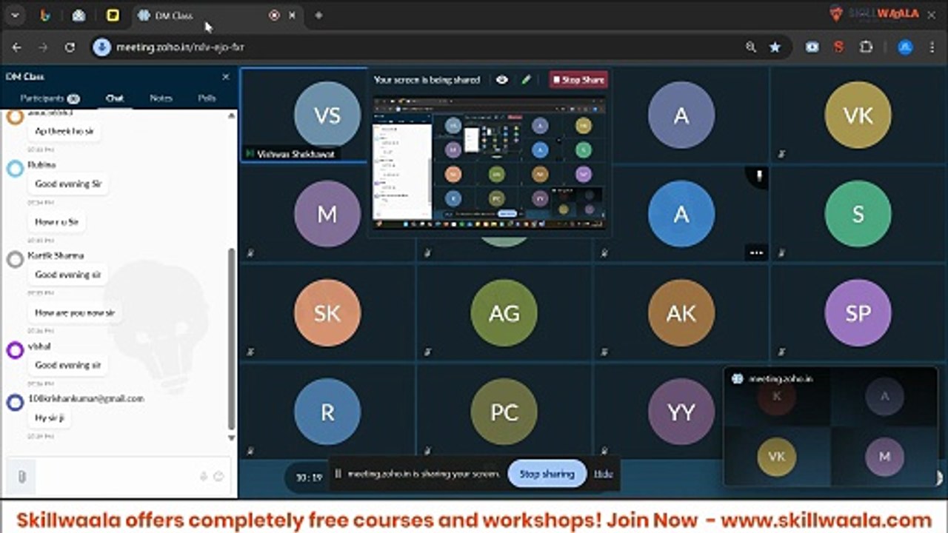This screenshot has width=948, height=533.
Task: Click the meeting.zoho.in picture-in-picture window
Action: coord(831,427)
